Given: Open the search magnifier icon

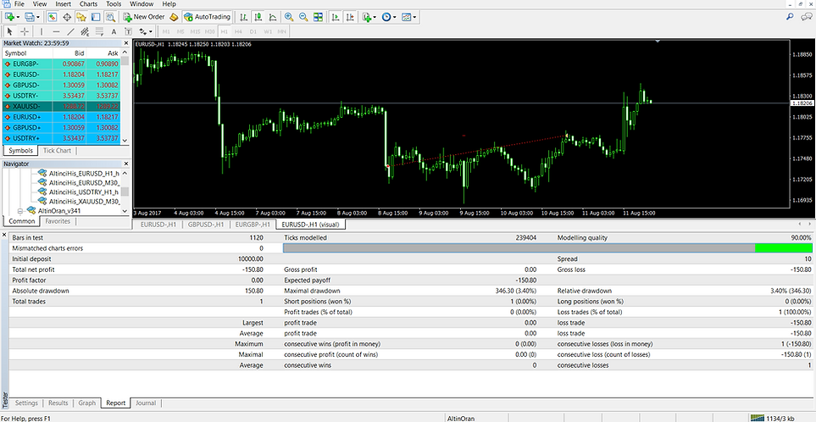Looking at the screenshot, I should click(790, 17).
